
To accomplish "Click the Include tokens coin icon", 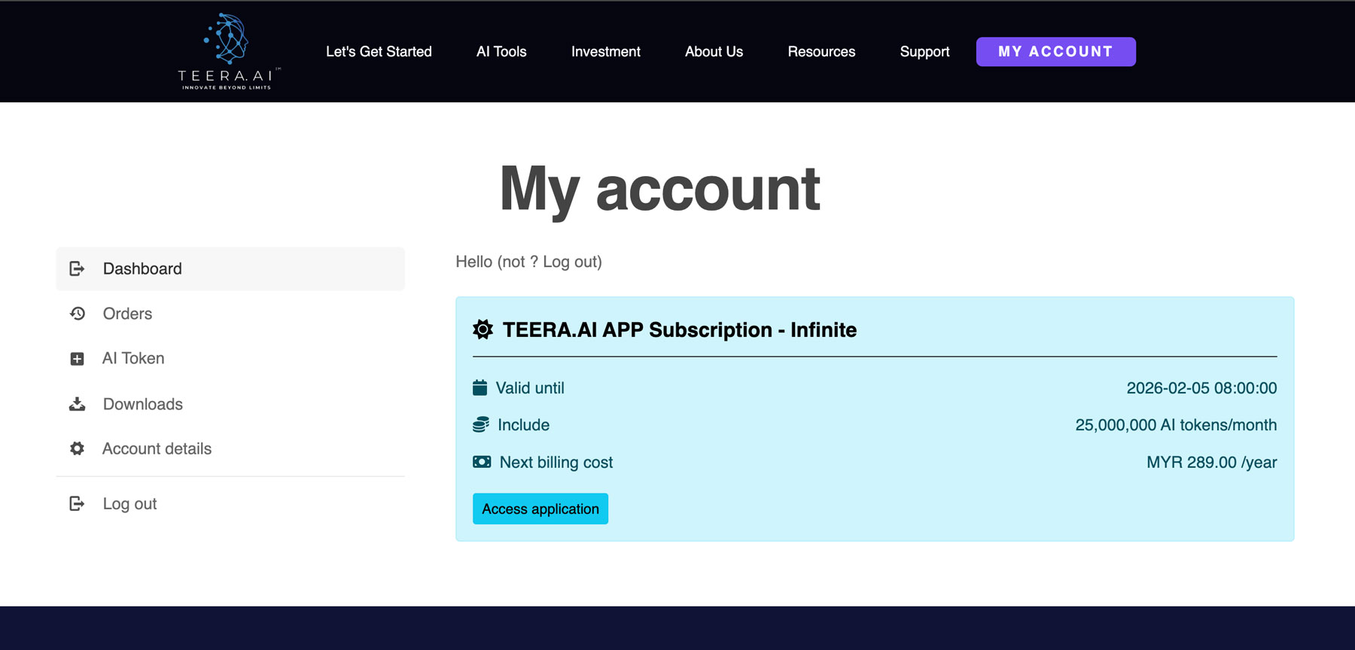I will pos(480,425).
